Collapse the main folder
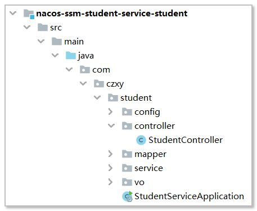 pyautogui.click(x=41, y=41)
